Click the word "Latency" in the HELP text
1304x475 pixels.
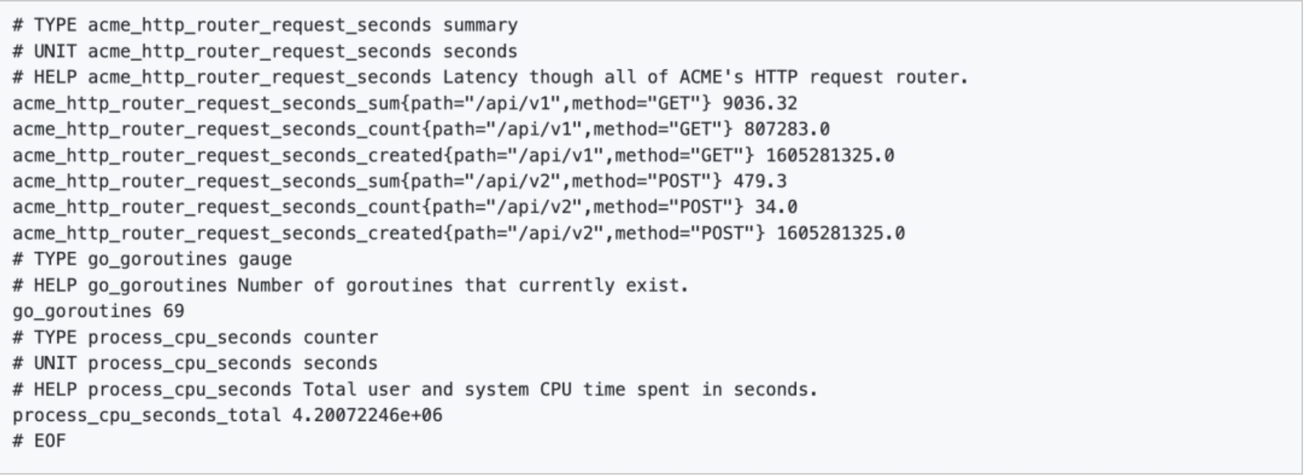(x=480, y=77)
